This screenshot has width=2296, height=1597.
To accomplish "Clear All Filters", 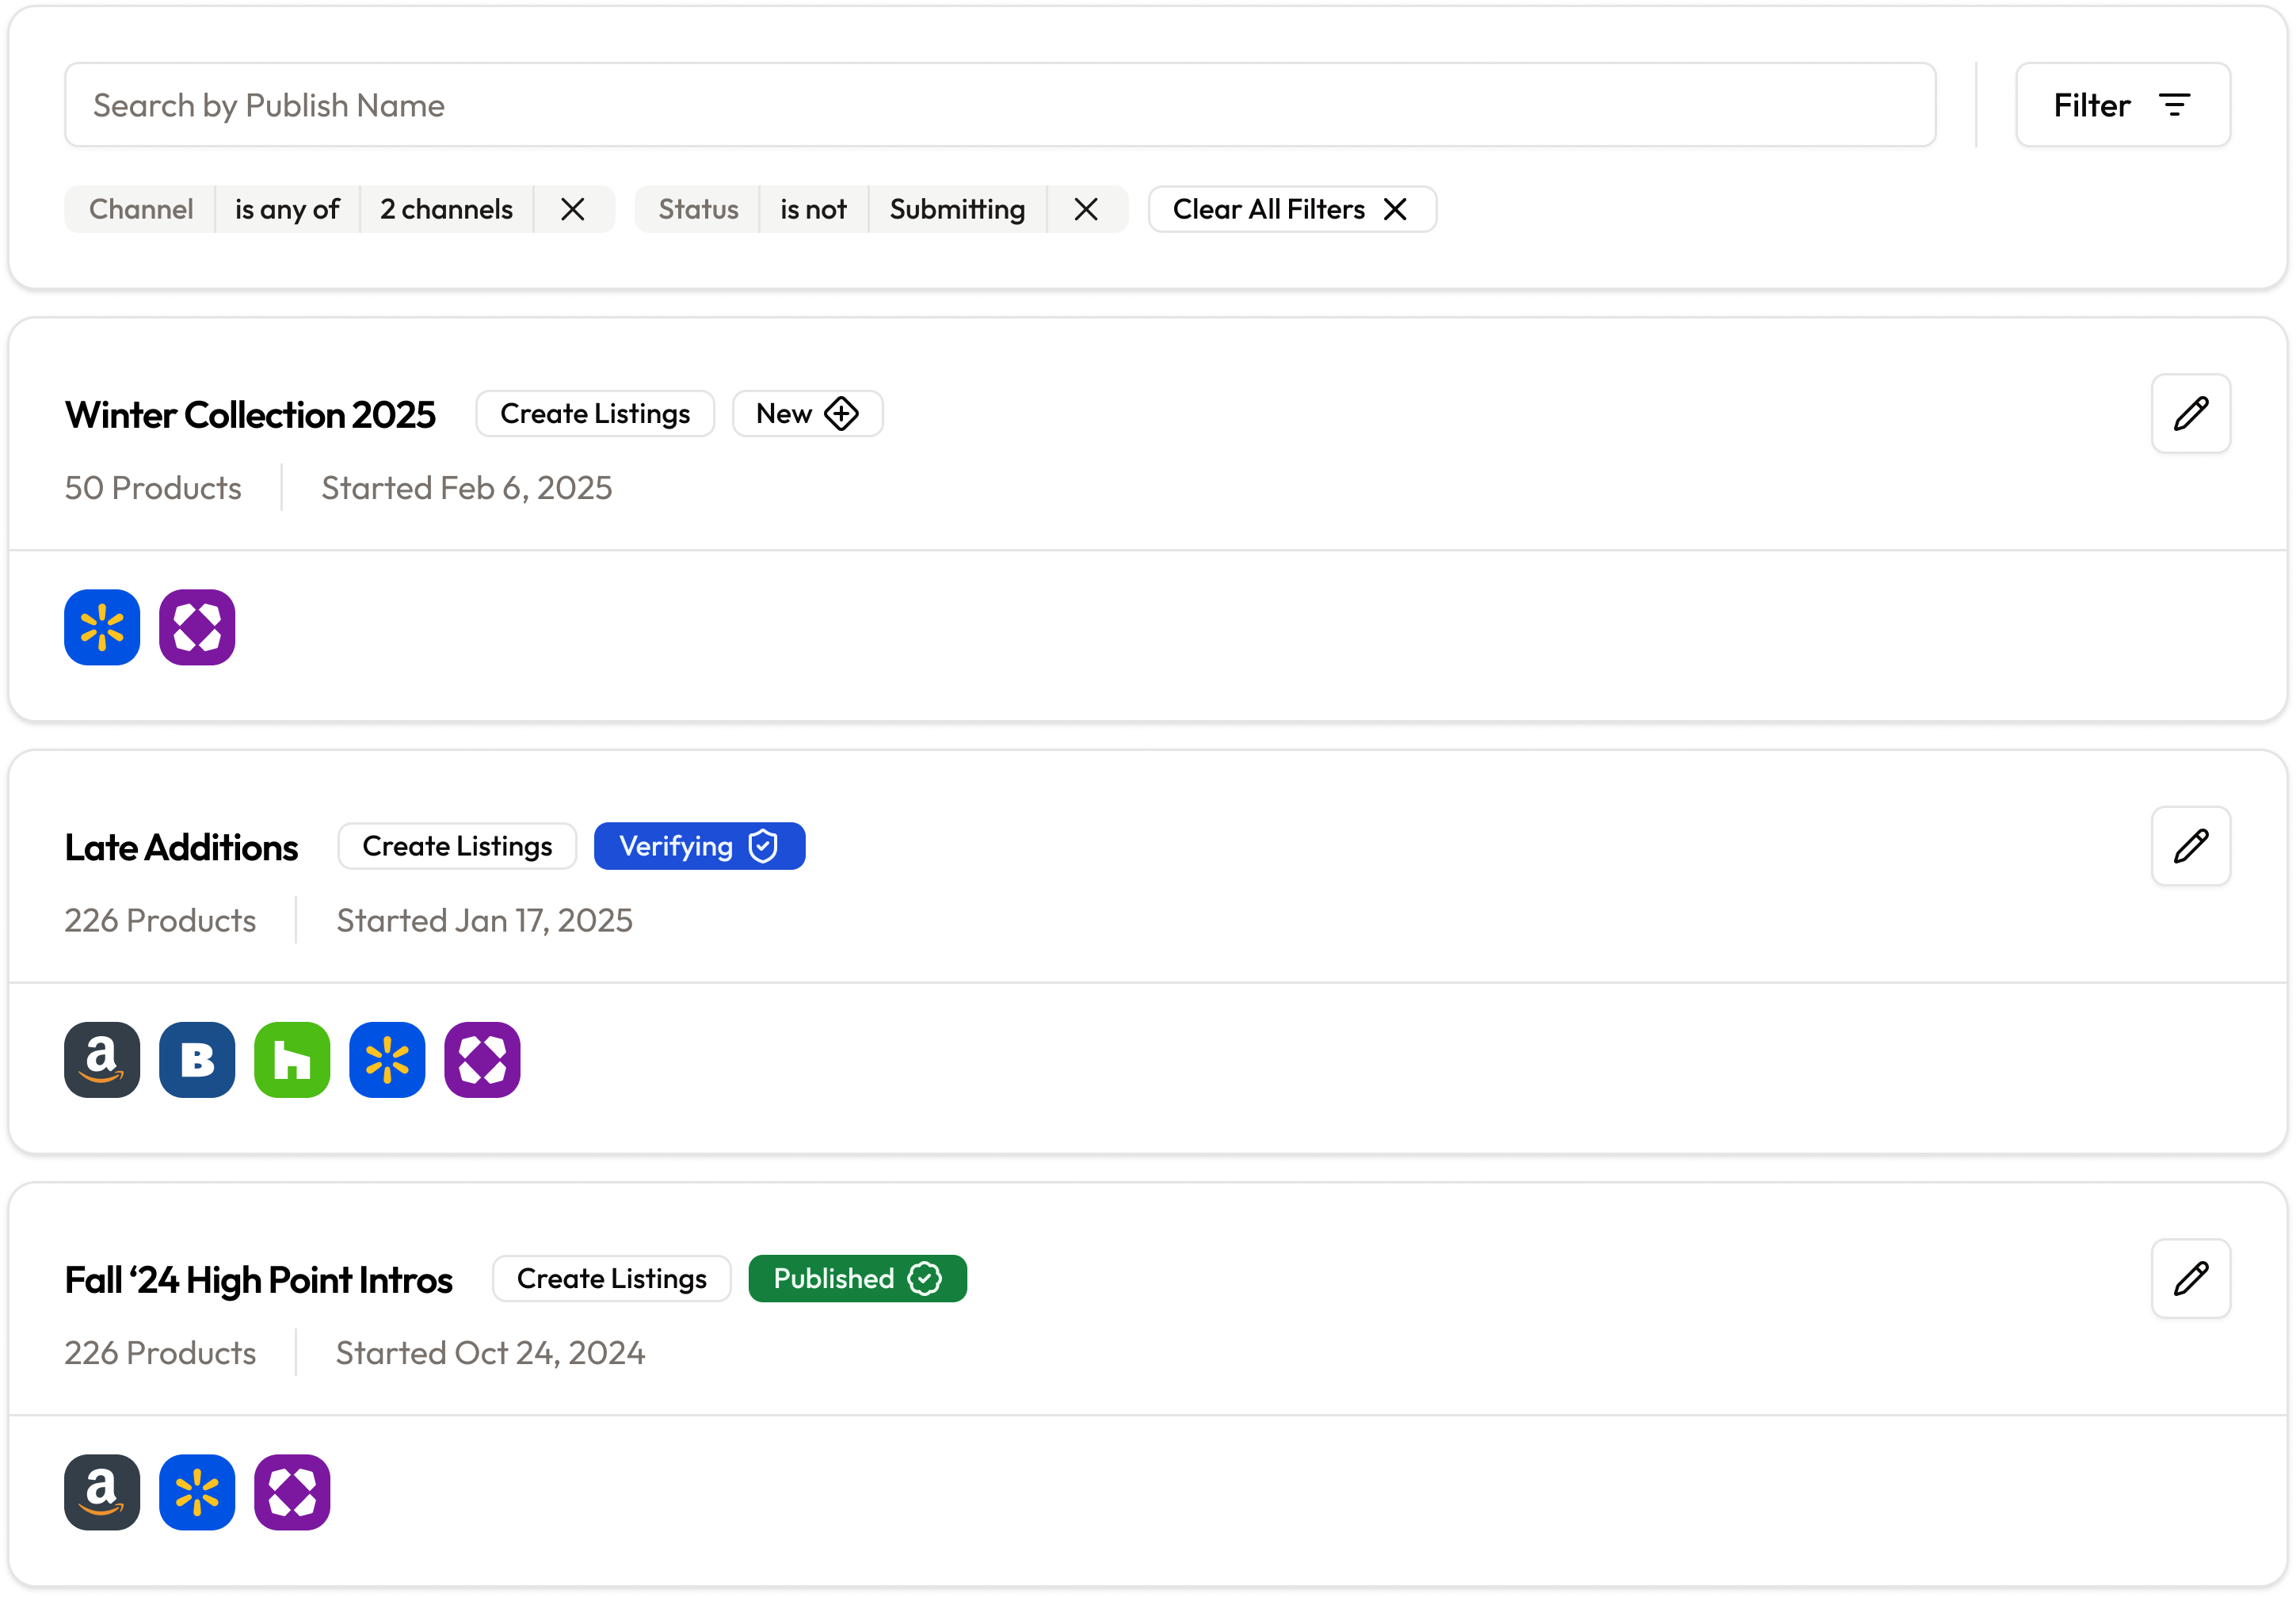I will pos(1291,209).
